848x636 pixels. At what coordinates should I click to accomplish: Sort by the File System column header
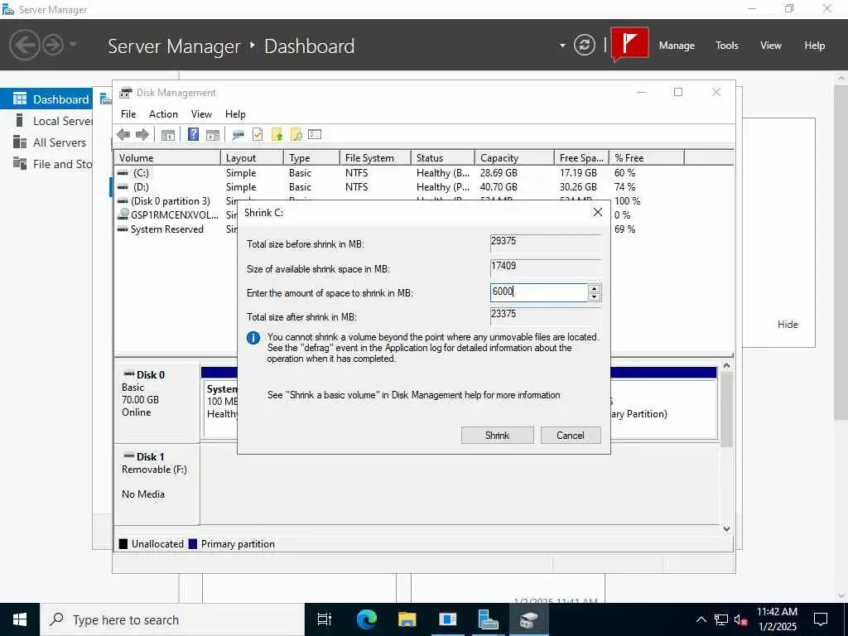[x=375, y=158]
